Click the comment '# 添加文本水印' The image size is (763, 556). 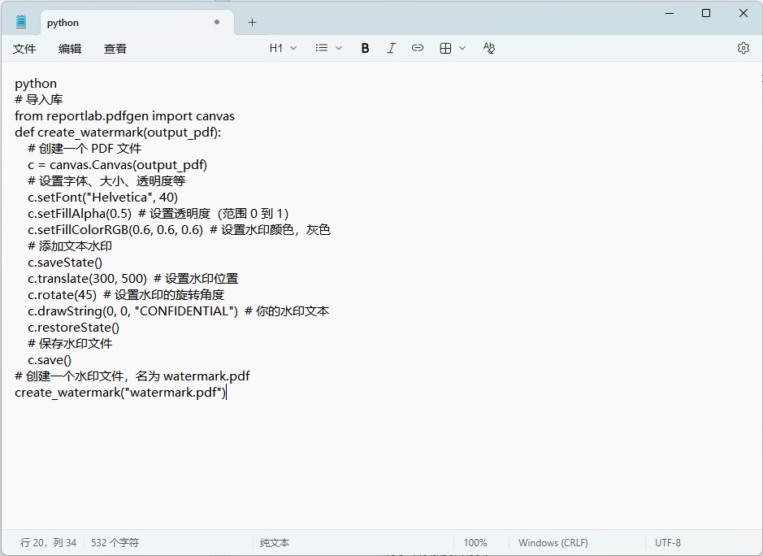[x=70, y=246]
